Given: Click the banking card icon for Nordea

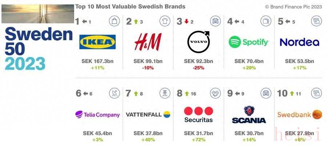Looking at the screenshot, I should click(x=316, y=21).
